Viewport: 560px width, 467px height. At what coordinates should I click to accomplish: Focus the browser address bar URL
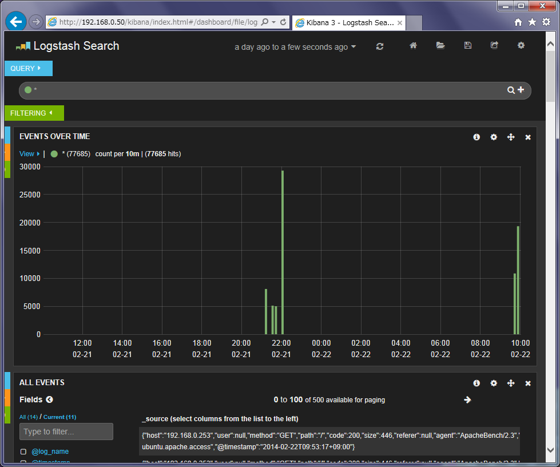pyautogui.click(x=158, y=22)
